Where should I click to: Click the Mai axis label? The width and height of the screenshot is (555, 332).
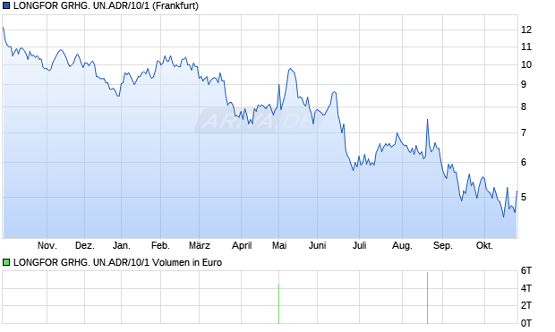point(279,245)
